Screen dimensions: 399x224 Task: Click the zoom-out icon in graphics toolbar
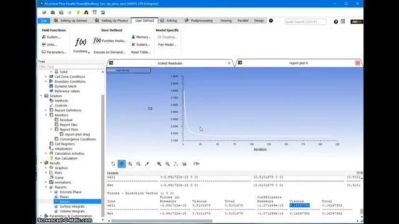[x=168, y=164]
